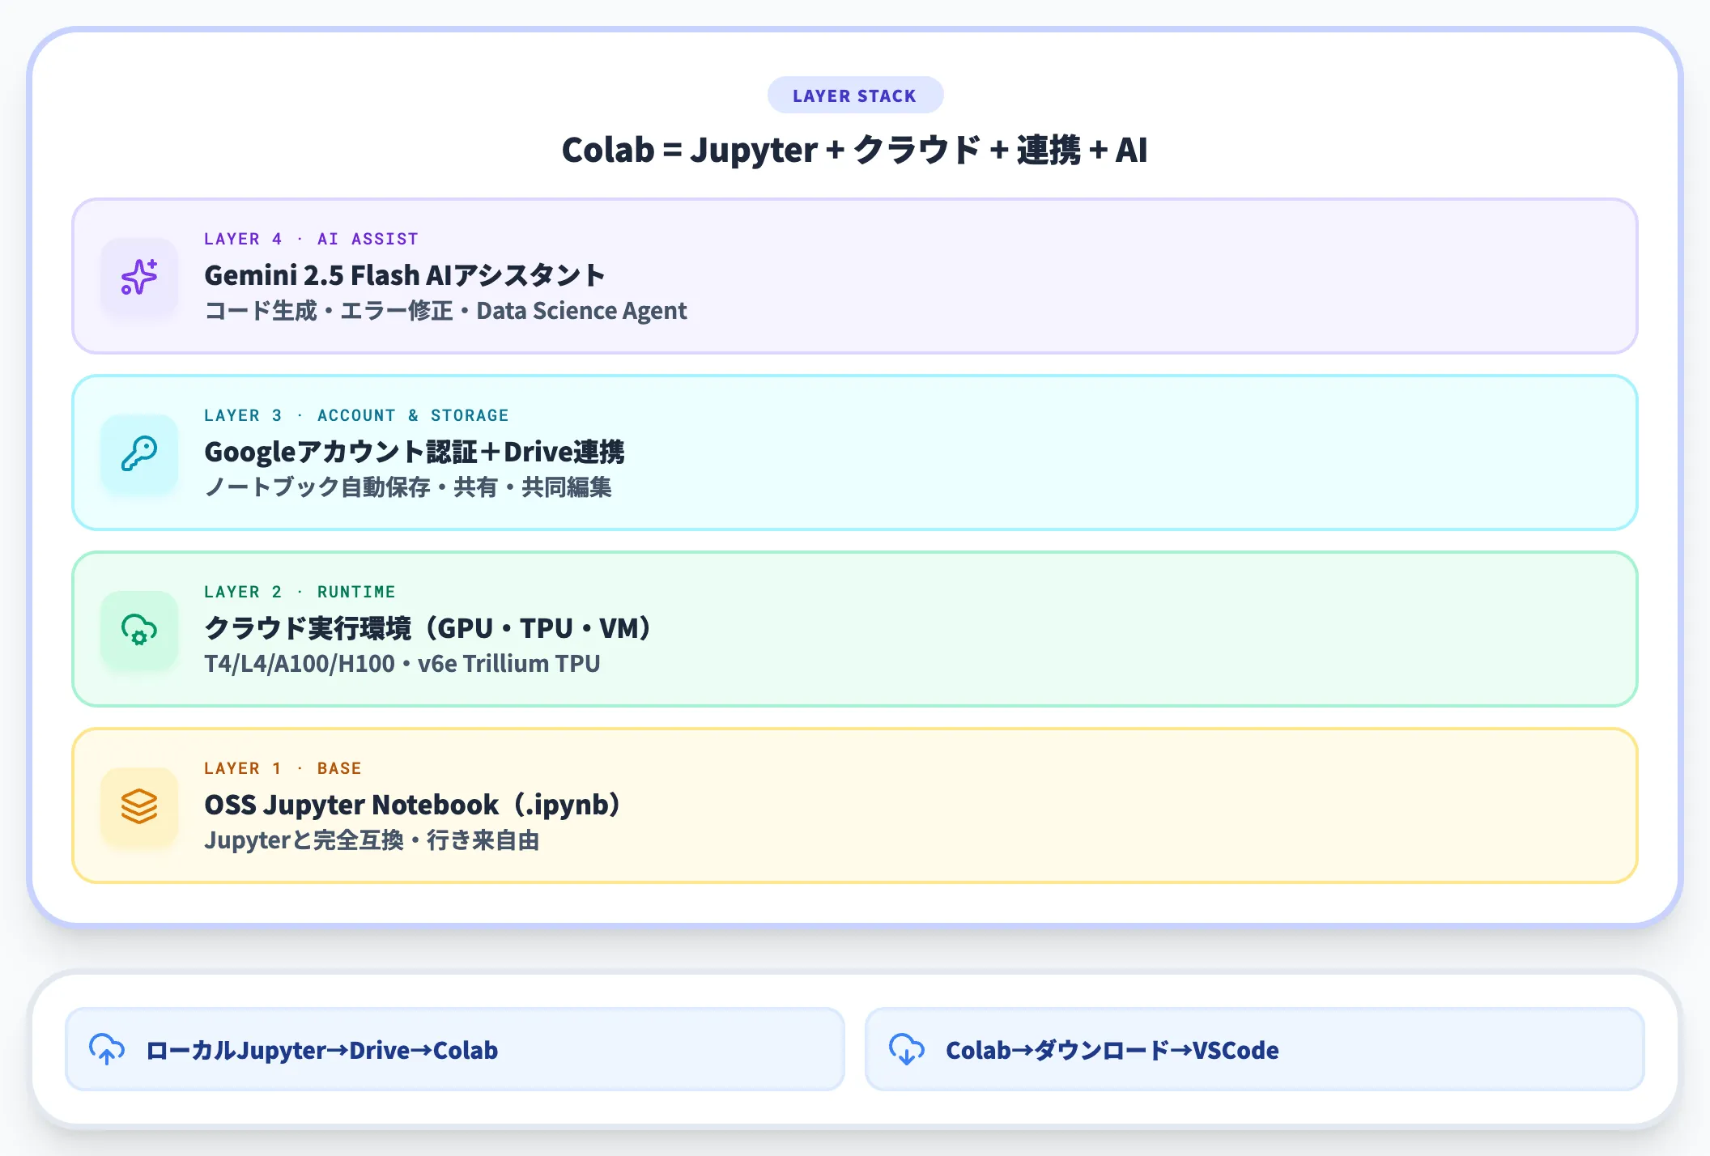Click the LAYER 1 · BASE label
This screenshot has width=1710, height=1156.
tap(283, 768)
